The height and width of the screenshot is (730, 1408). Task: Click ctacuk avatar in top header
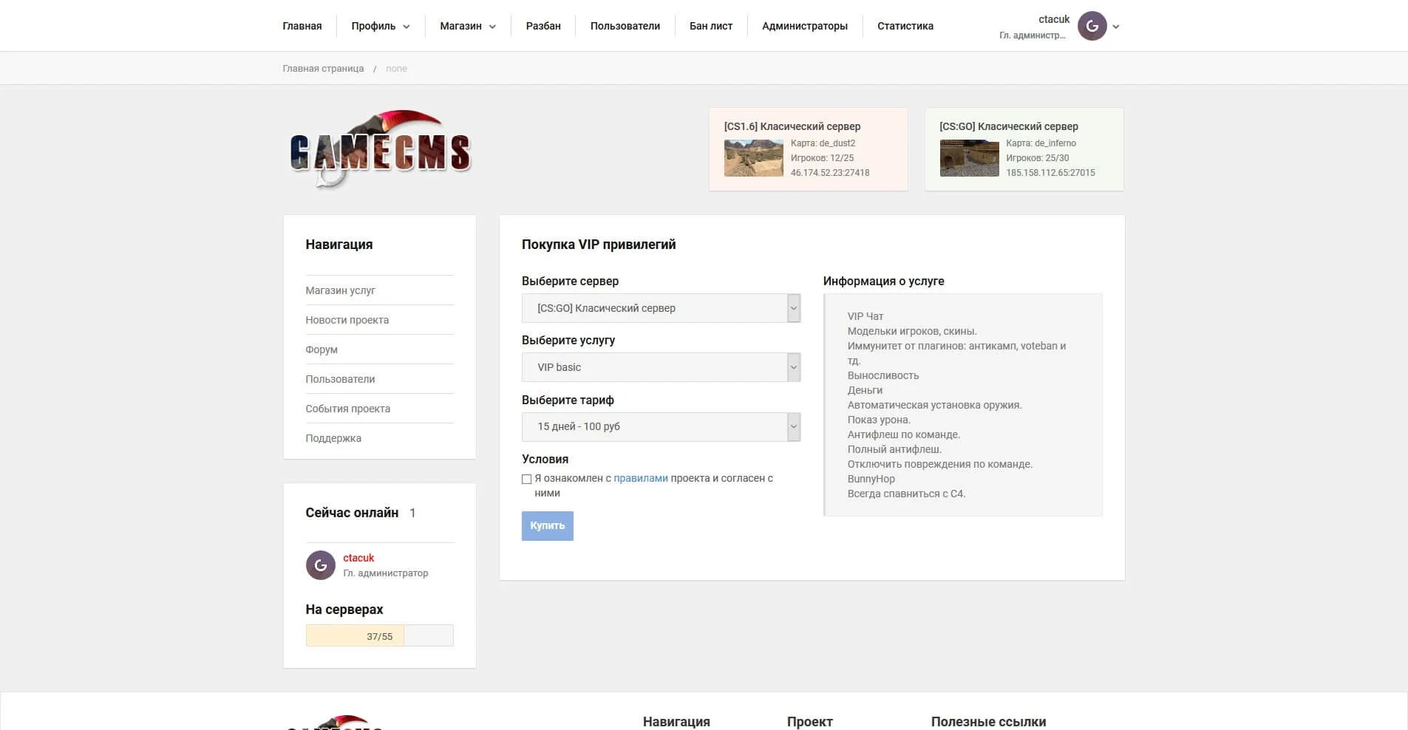pos(1092,27)
